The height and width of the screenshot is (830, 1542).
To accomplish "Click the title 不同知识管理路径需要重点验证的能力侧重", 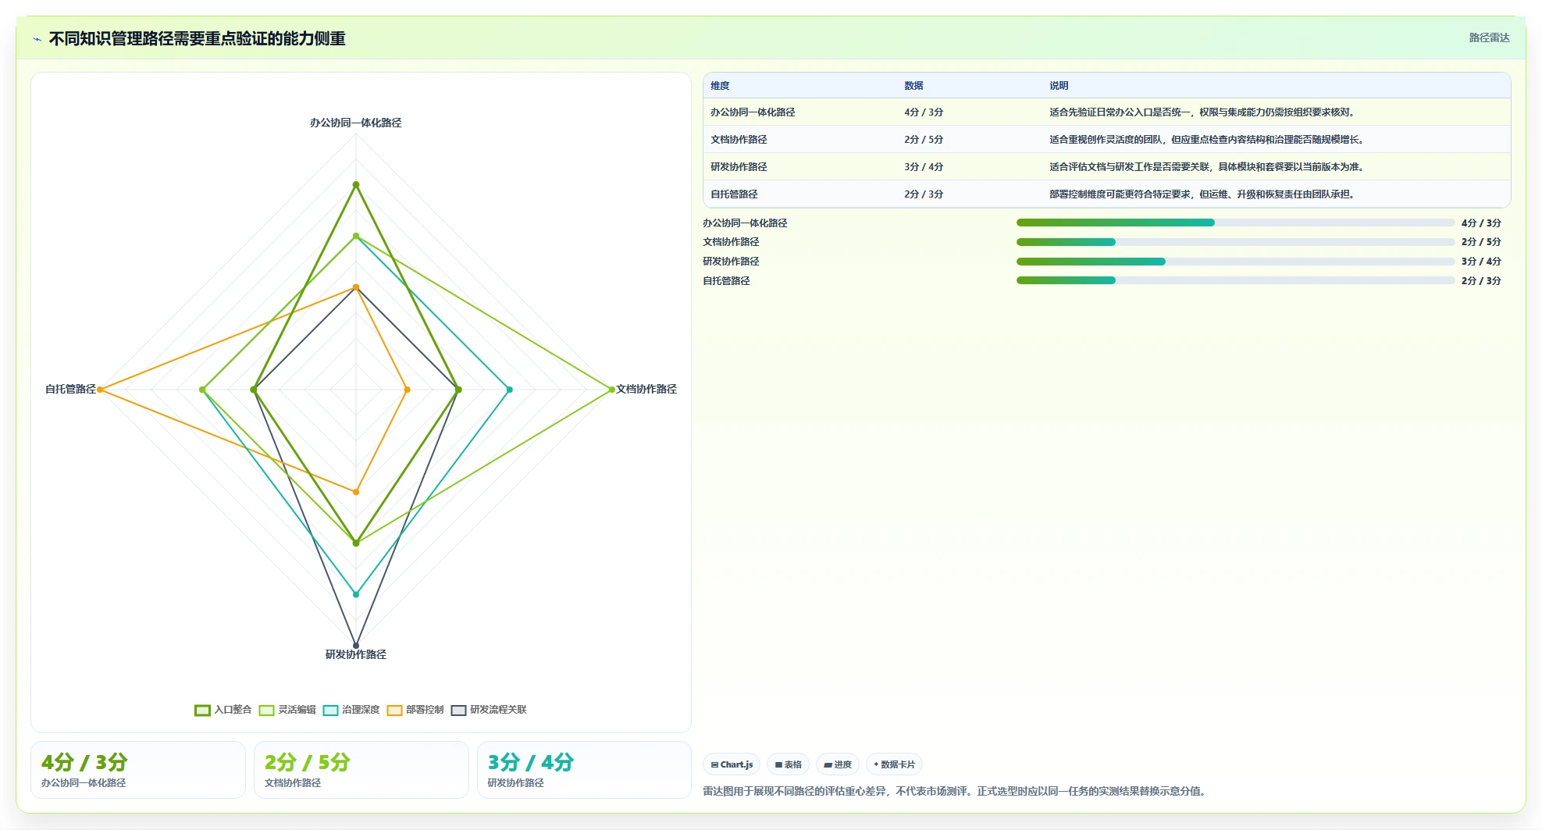I will pos(198,39).
